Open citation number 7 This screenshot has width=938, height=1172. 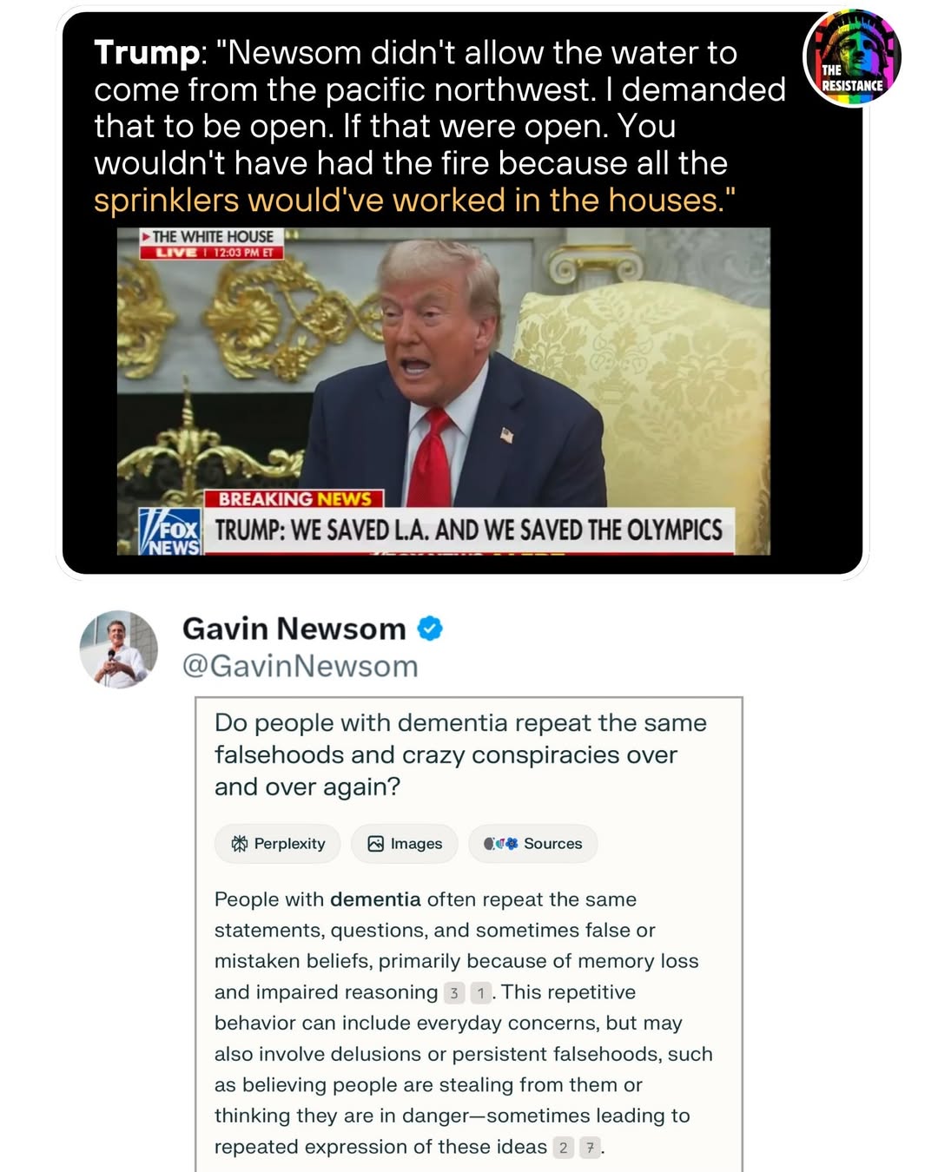pyautogui.click(x=590, y=1148)
